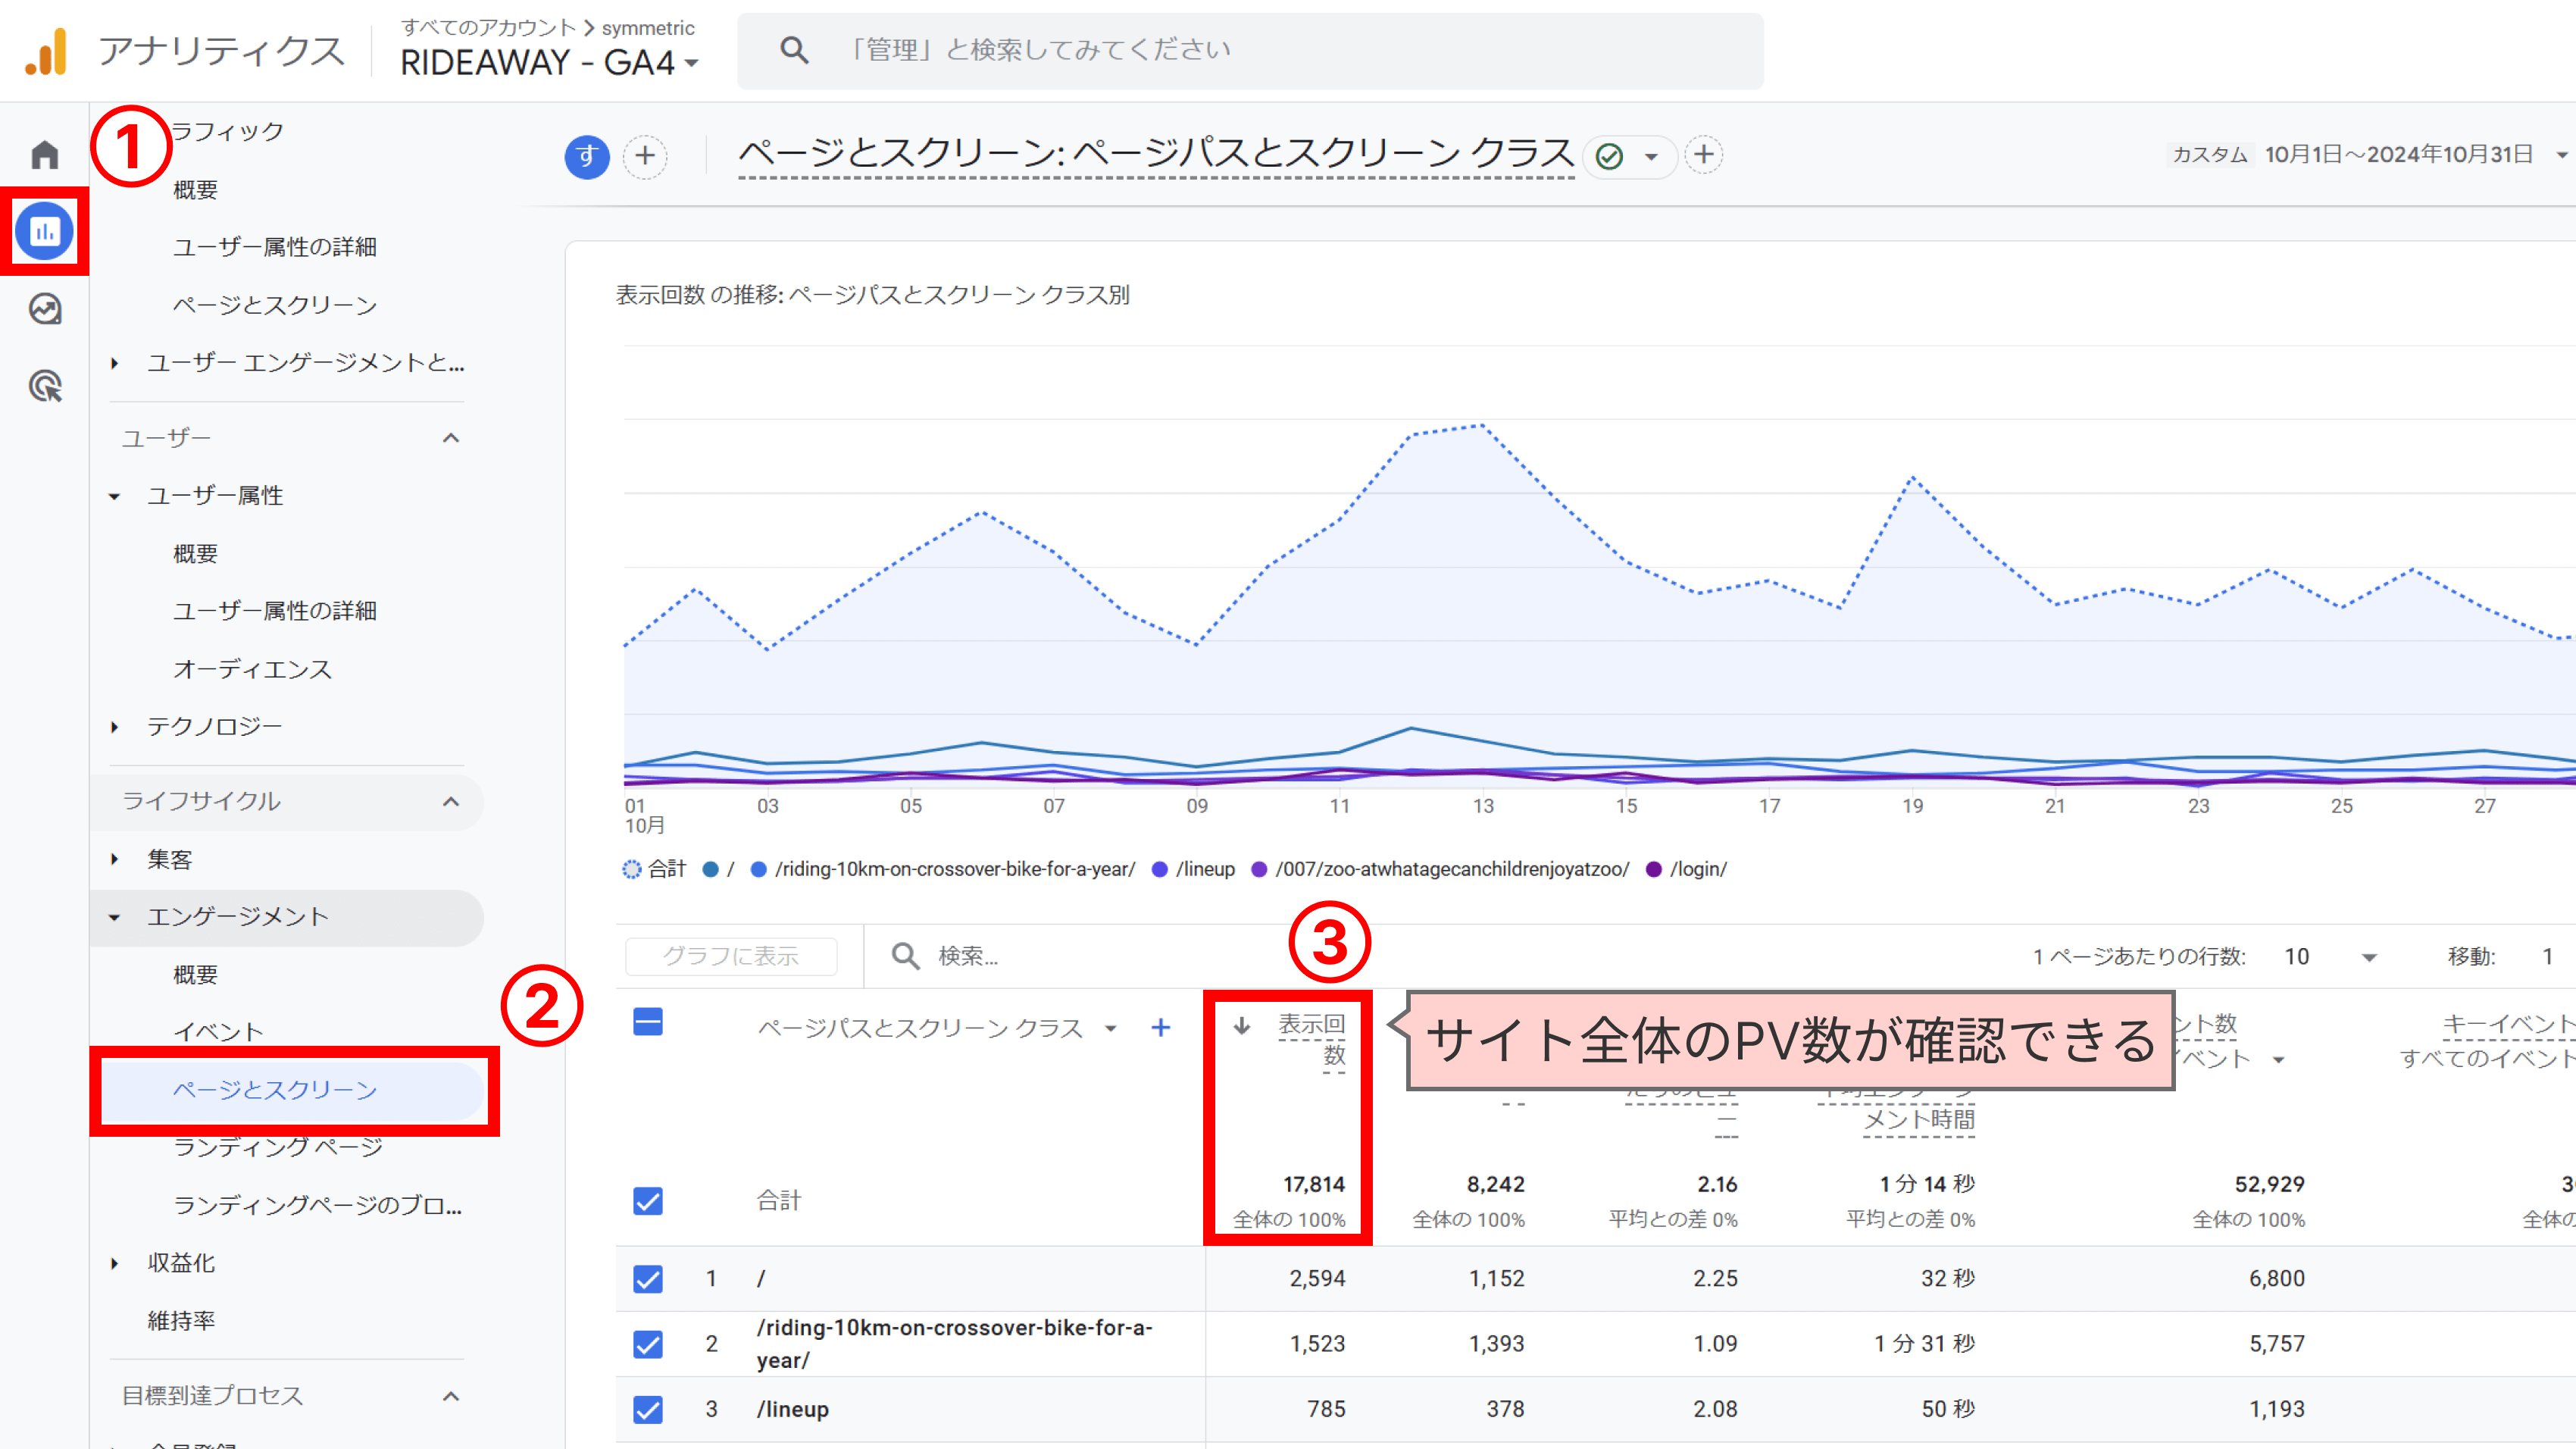Open the Home icon in left rail
2576x1449 pixels.
[x=45, y=155]
